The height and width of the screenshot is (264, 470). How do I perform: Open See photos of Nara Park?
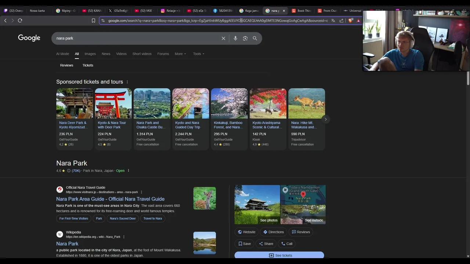257,205
